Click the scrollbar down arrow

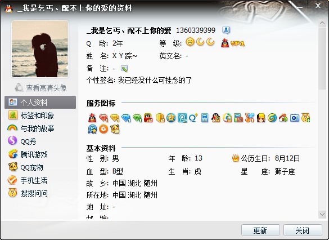322,214
